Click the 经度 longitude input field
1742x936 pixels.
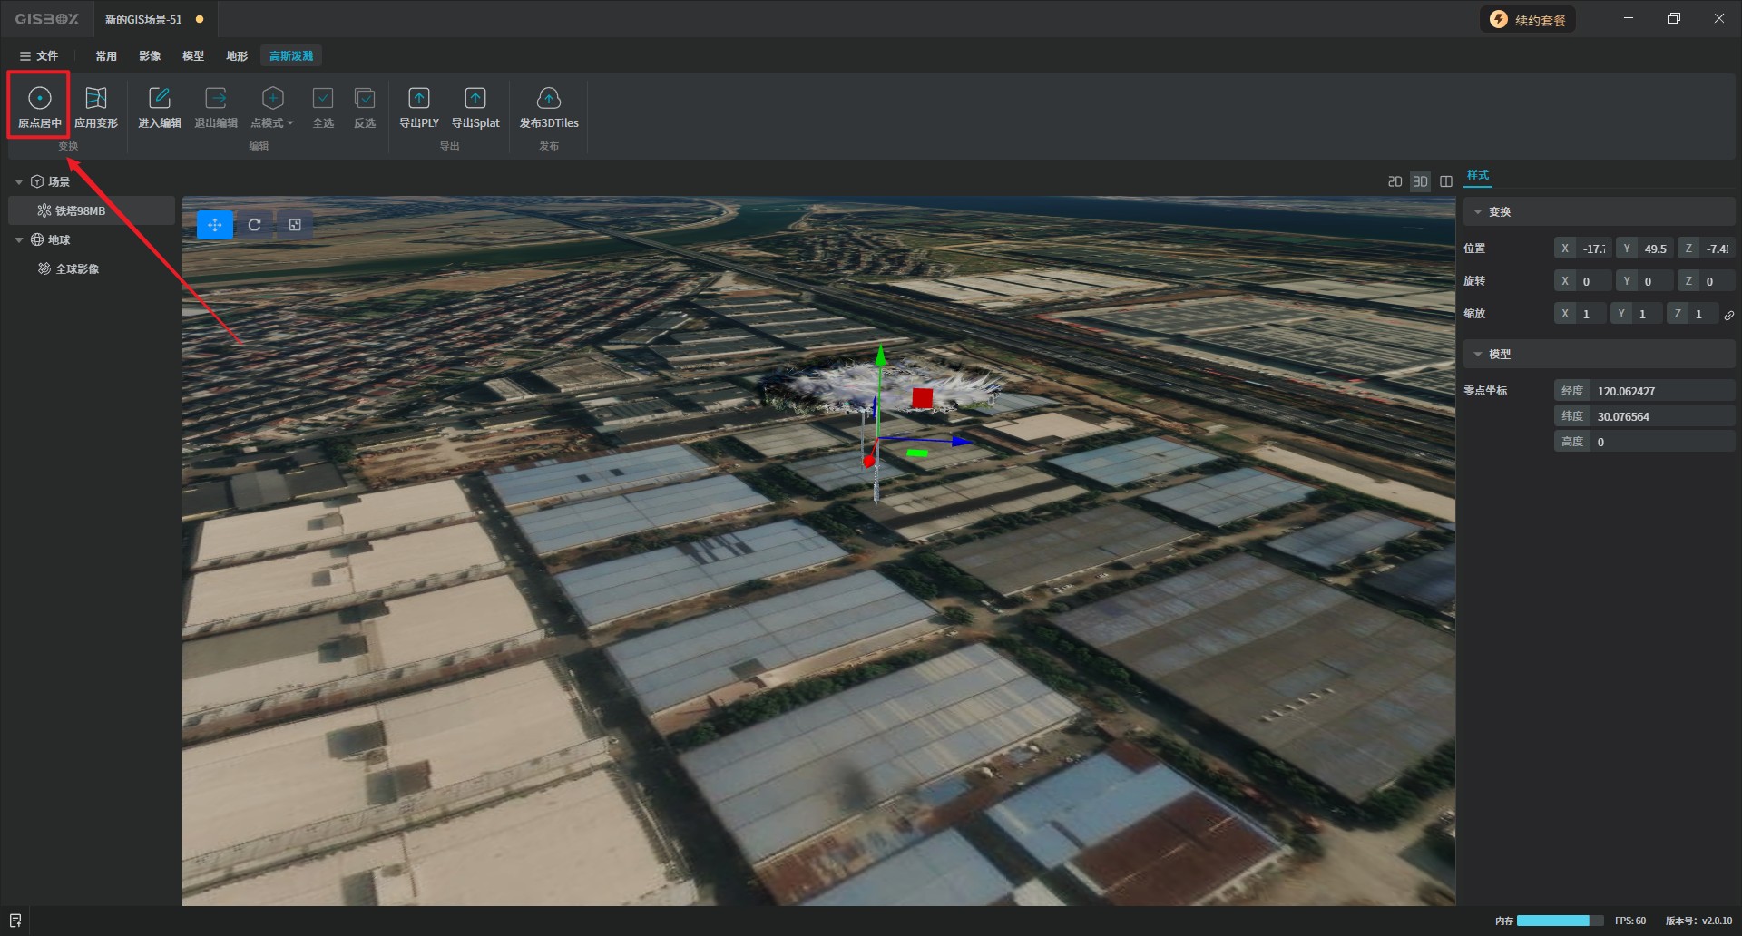[1660, 391]
